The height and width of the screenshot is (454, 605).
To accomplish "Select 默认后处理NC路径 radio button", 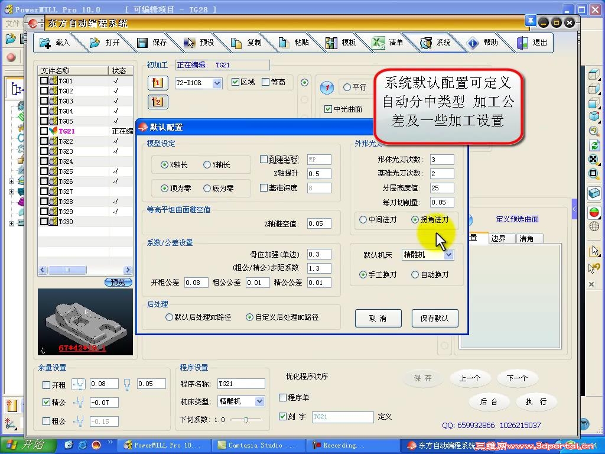I will (x=168, y=317).
